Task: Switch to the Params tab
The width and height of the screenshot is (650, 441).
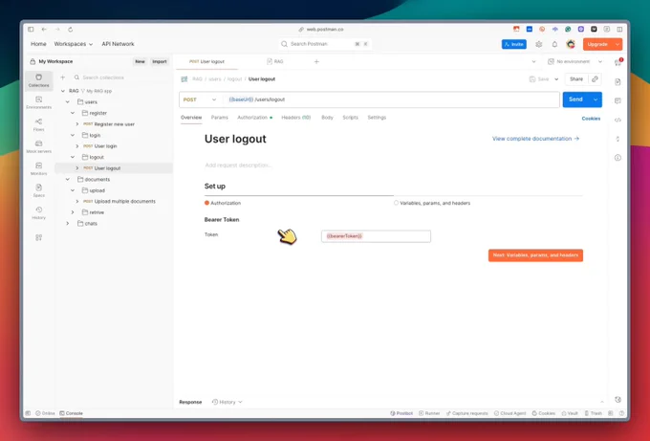Action: (x=219, y=118)
